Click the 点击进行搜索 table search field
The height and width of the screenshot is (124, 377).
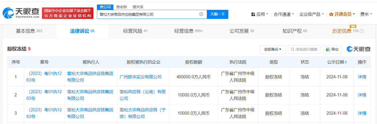[x=304, y=49]
